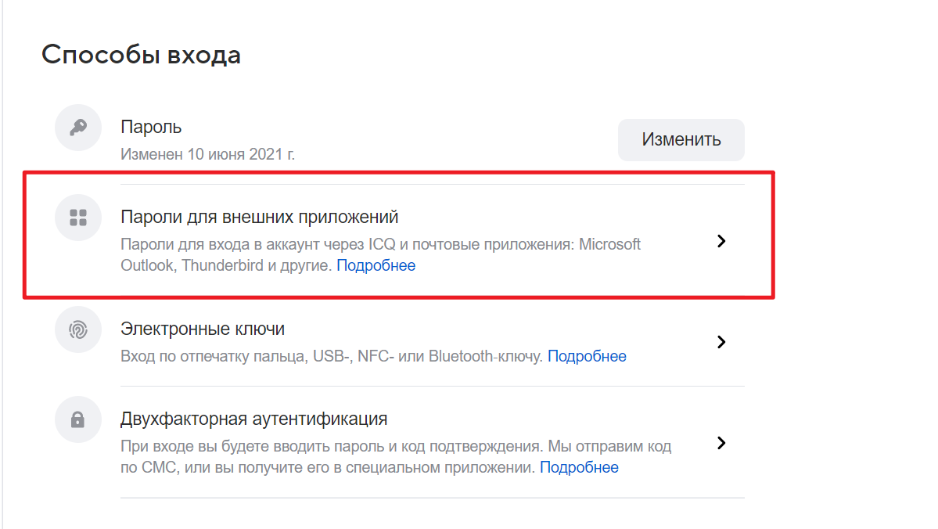Click the lock icon for Двухфакторная аутентификация
938x529 pixels.
78,419
